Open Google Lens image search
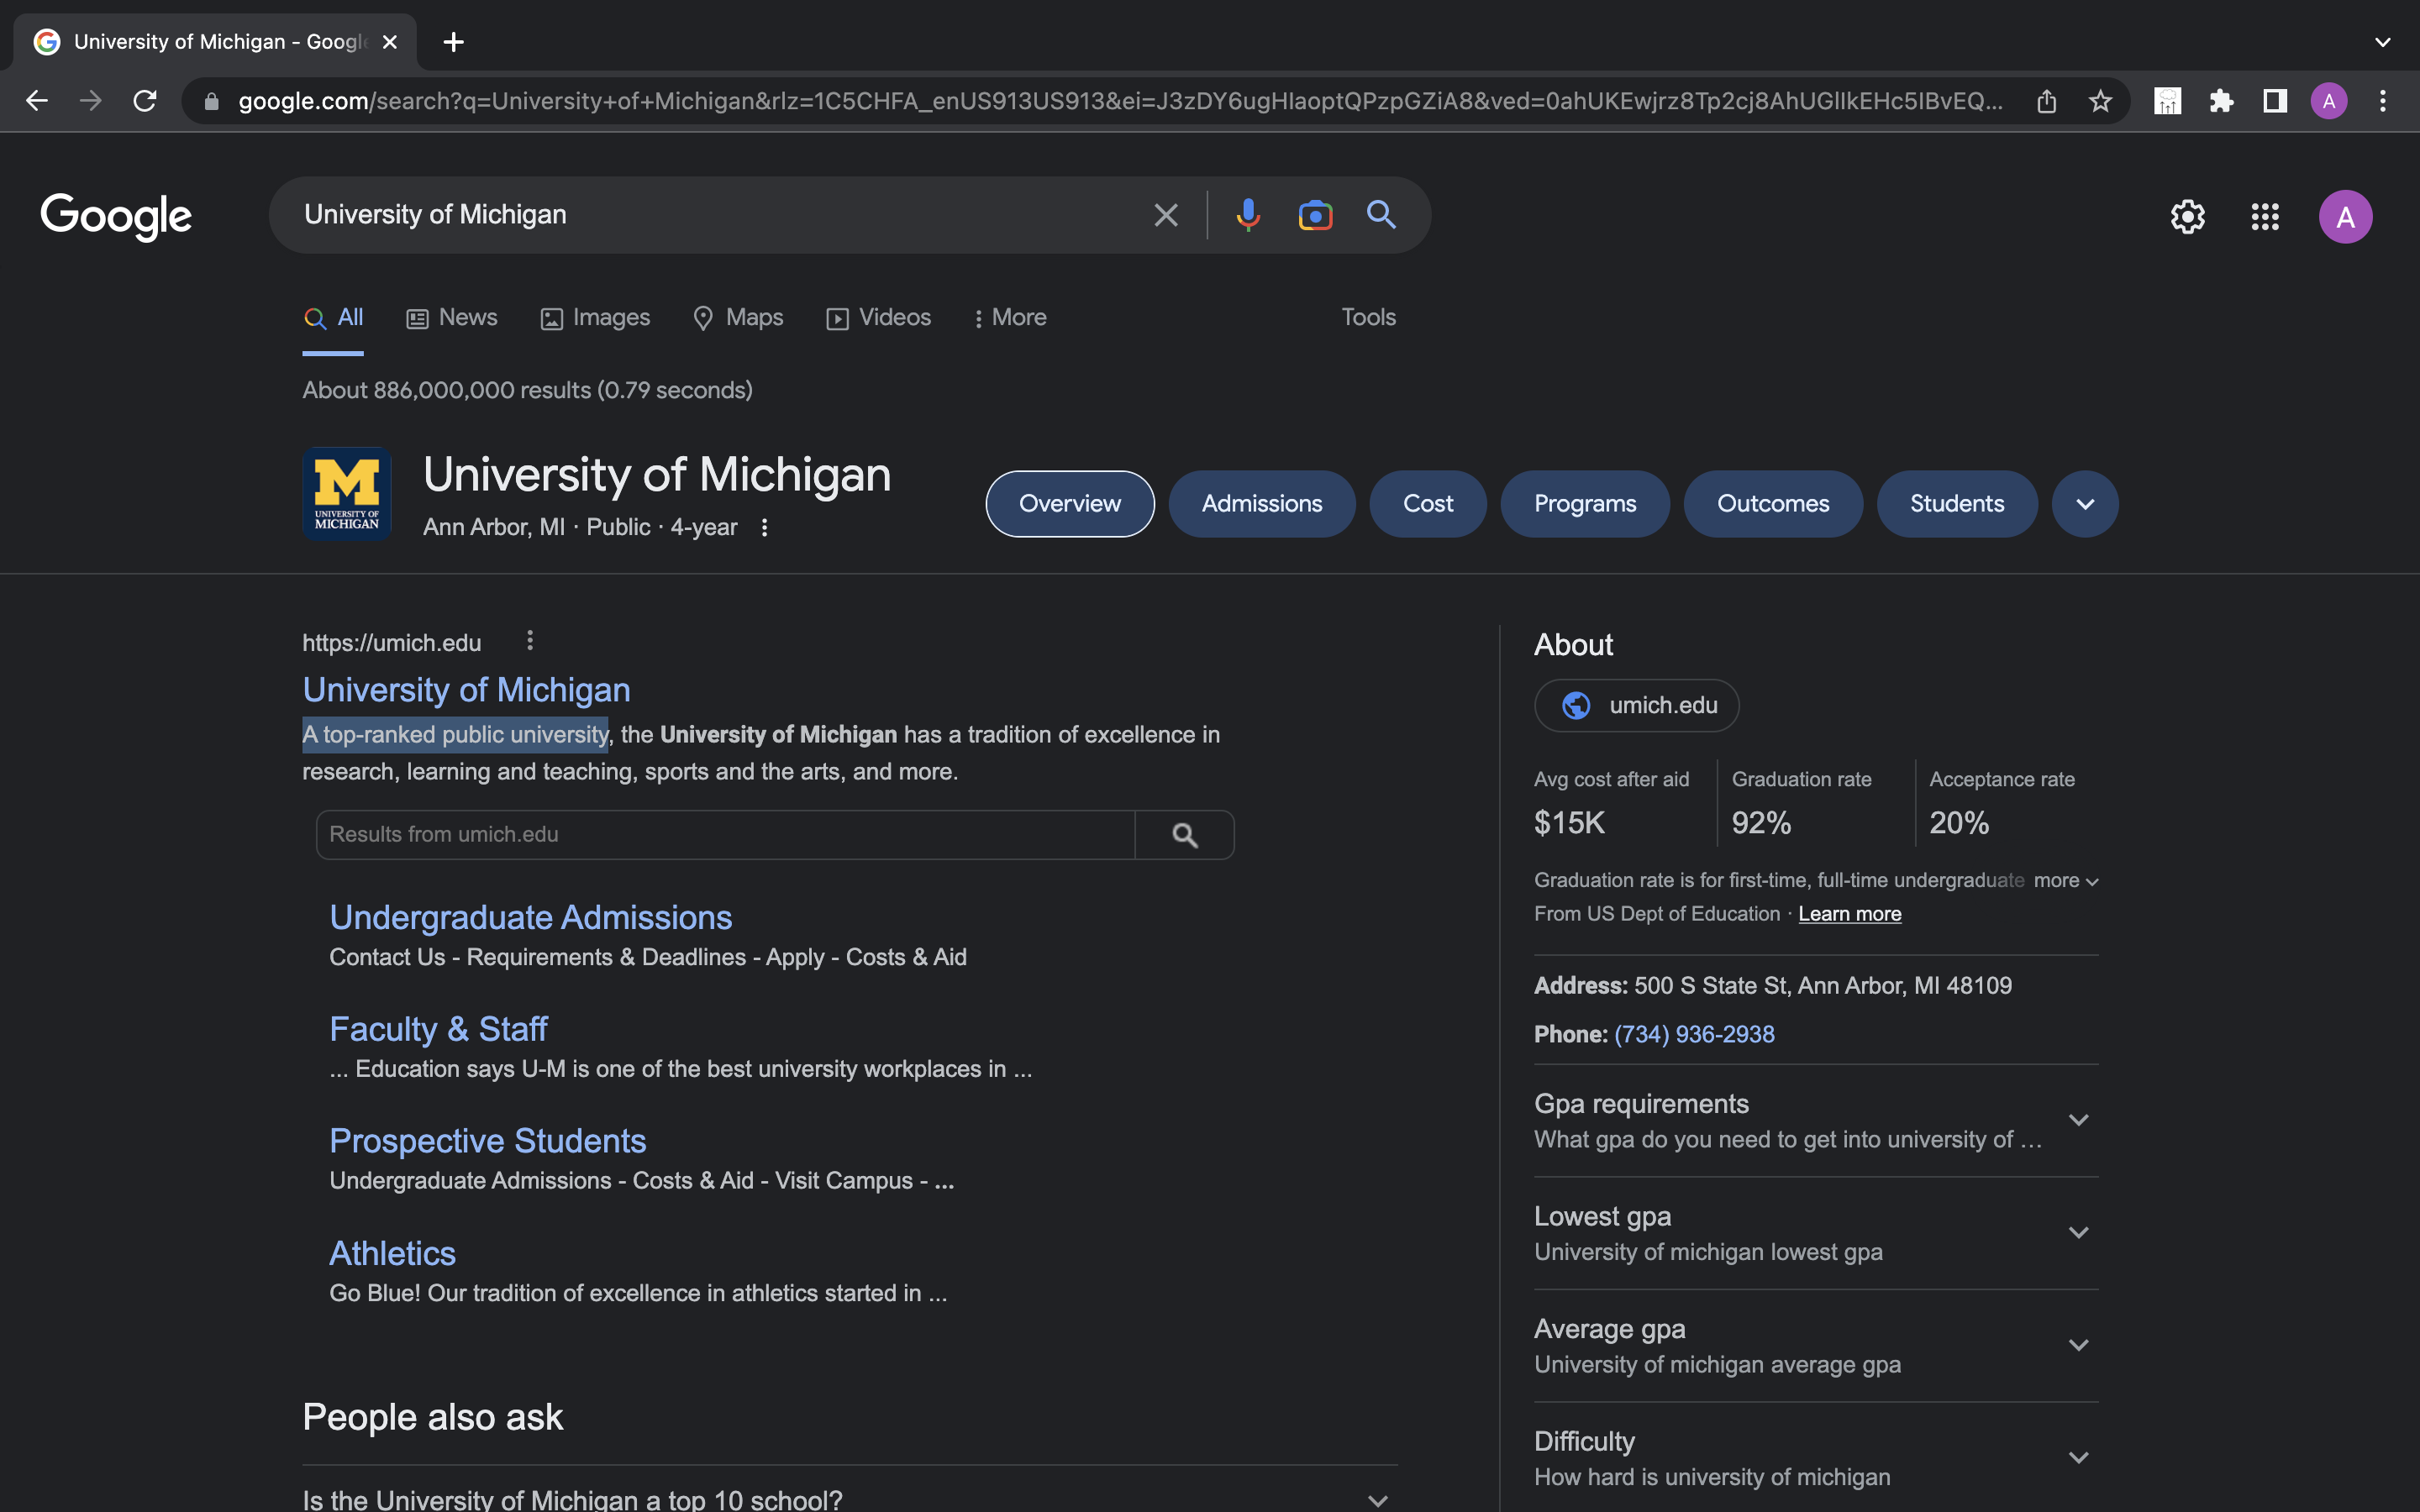The height and width of the screenshot is (1512, 2420). click(x=1314, y=214)
